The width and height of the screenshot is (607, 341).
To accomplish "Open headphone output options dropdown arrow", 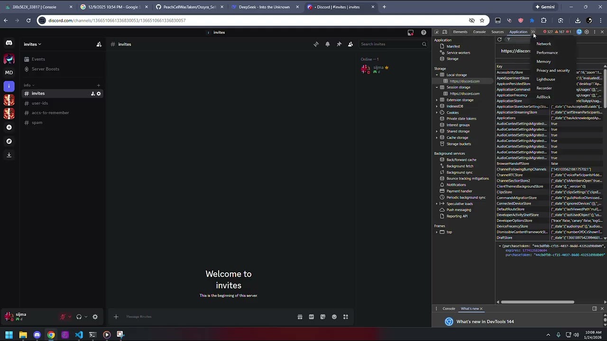I will [x=86, y=317].
